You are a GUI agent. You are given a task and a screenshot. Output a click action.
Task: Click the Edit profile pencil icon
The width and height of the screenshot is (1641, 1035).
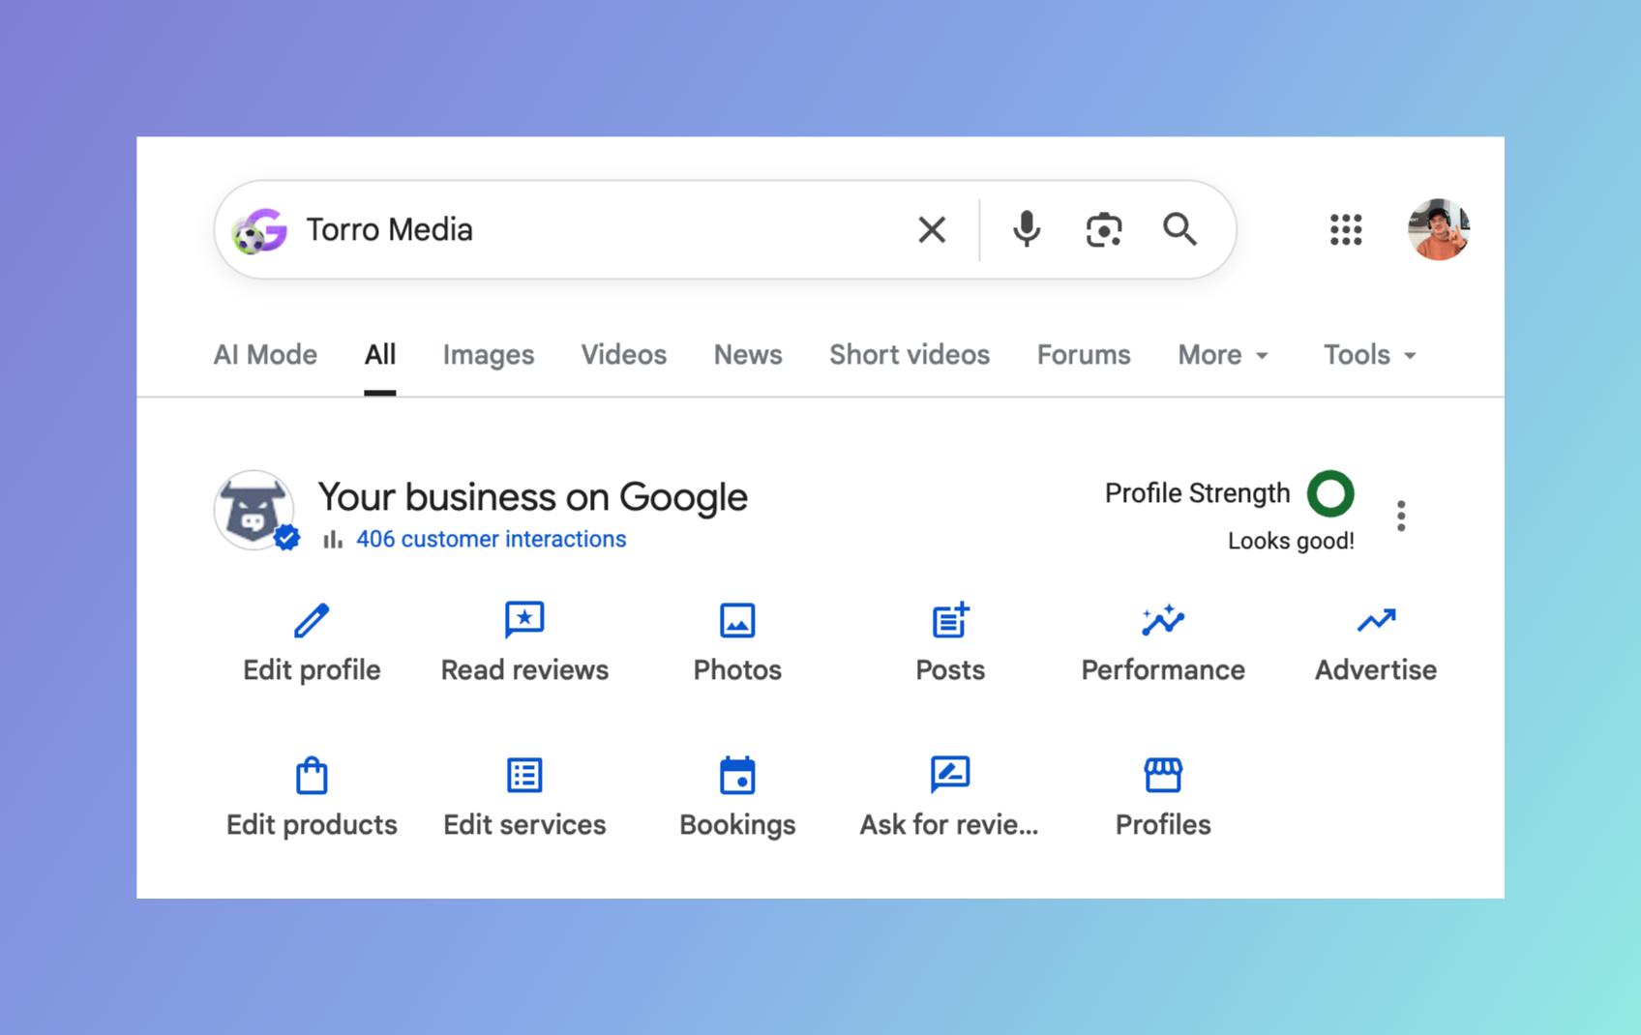point(312,621)
